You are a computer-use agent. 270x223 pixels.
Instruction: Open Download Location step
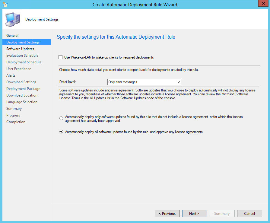pyautogui.click(x=22, y=95)
